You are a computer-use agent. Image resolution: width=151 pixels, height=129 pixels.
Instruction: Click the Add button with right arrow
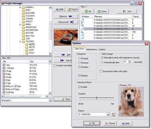click(x=63, y=55)
